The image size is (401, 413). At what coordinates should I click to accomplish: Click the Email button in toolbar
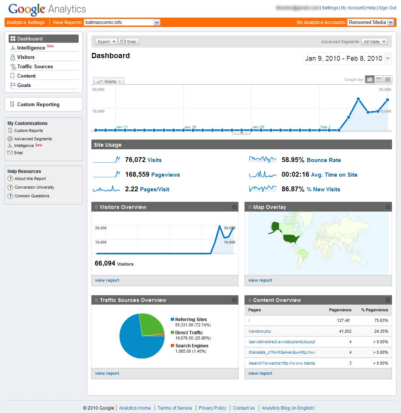pos(128,42)
